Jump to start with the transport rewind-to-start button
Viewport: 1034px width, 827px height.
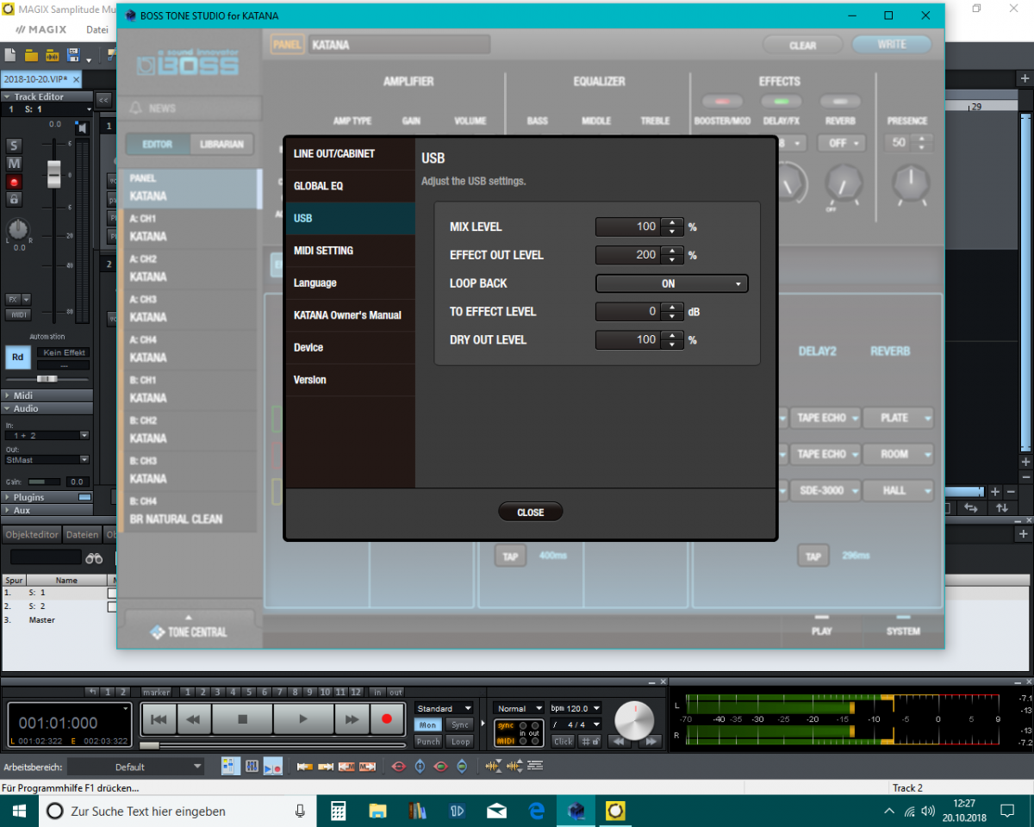[x=159, y=718]
